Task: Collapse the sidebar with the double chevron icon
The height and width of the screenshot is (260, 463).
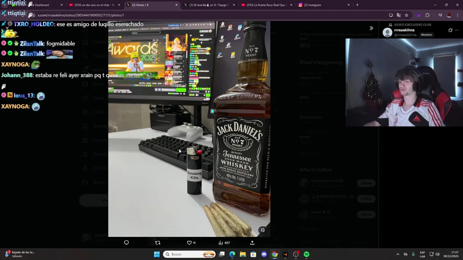Action: pos(371,28)
